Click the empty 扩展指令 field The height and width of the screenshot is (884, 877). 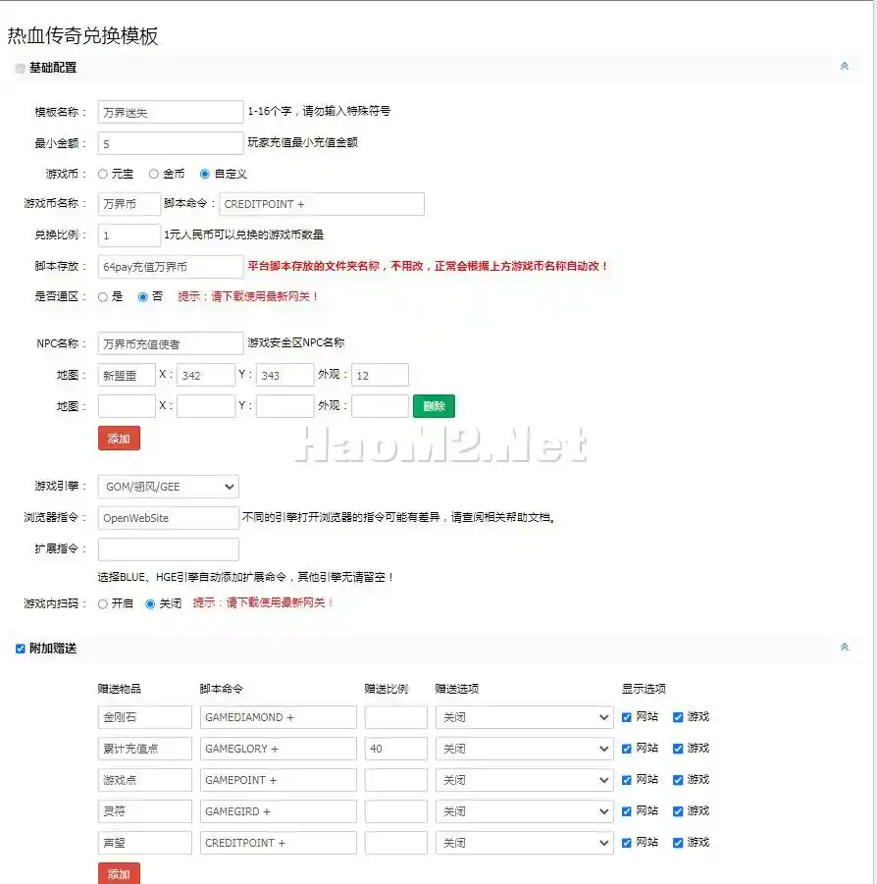pyautogui.click(x=169, y=549)
